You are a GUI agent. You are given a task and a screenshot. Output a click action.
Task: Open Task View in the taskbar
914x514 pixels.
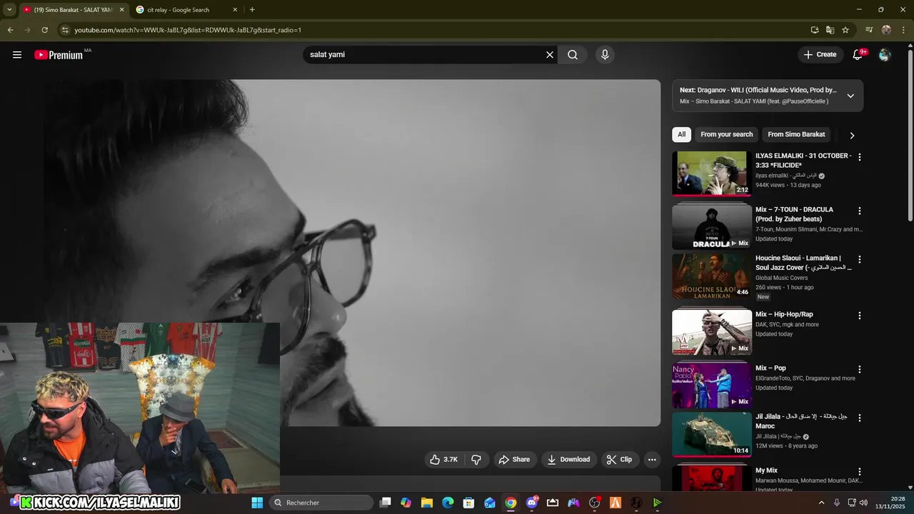point(386,503)
